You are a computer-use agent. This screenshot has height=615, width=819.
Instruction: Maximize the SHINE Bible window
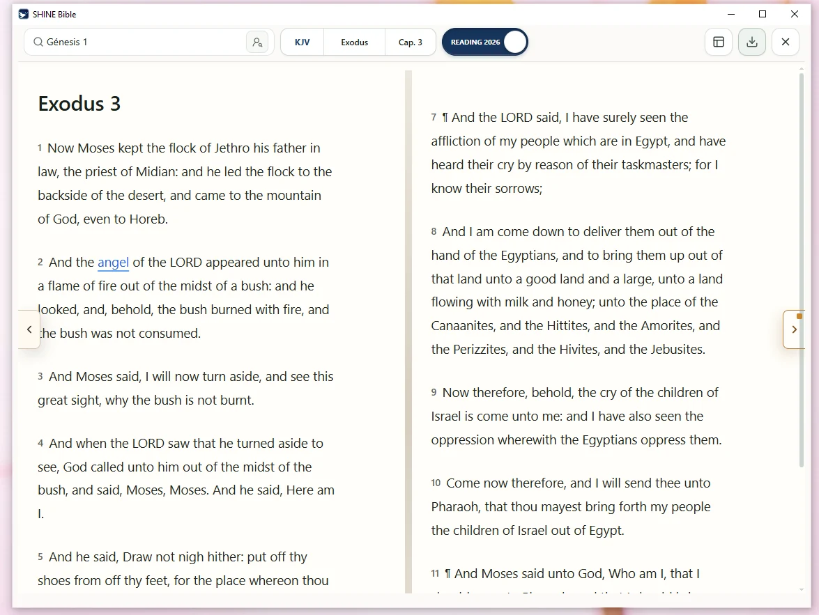[x=763, y=14]
